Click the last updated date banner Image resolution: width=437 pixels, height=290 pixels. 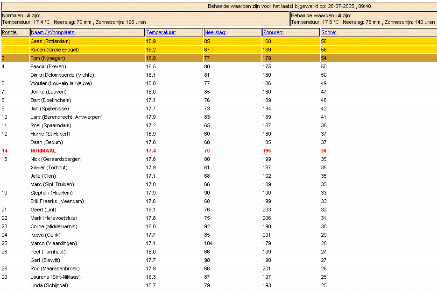[289, 6]
